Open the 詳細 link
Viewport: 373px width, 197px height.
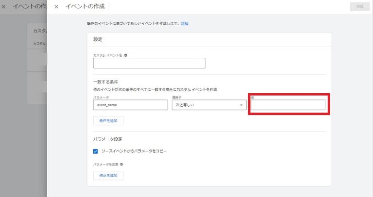185,23
